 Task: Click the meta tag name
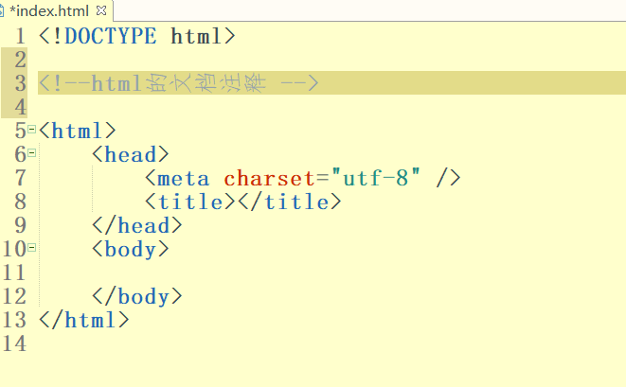point(183,178)
